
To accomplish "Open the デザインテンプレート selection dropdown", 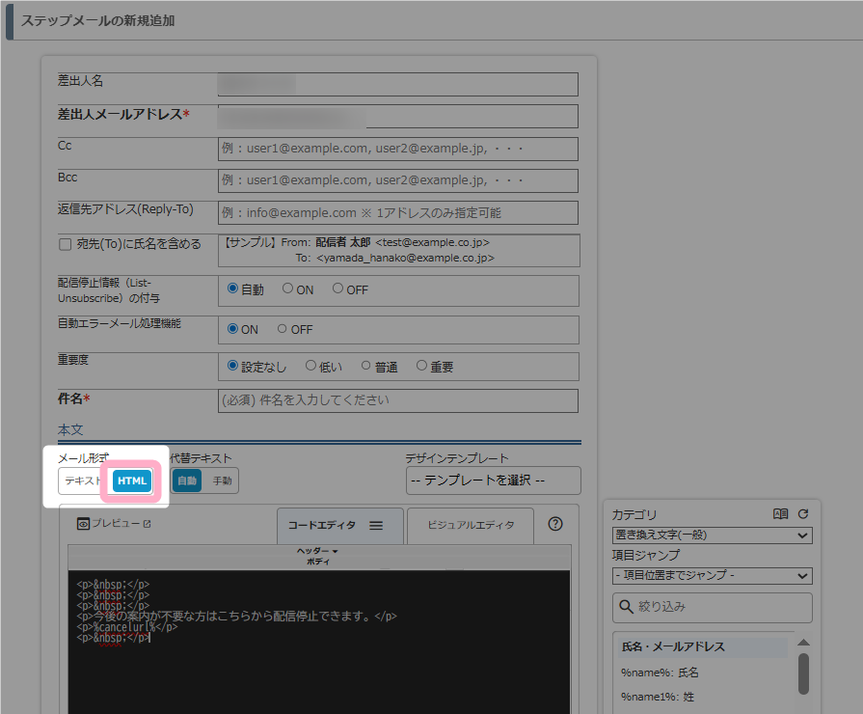I will 493,481.
